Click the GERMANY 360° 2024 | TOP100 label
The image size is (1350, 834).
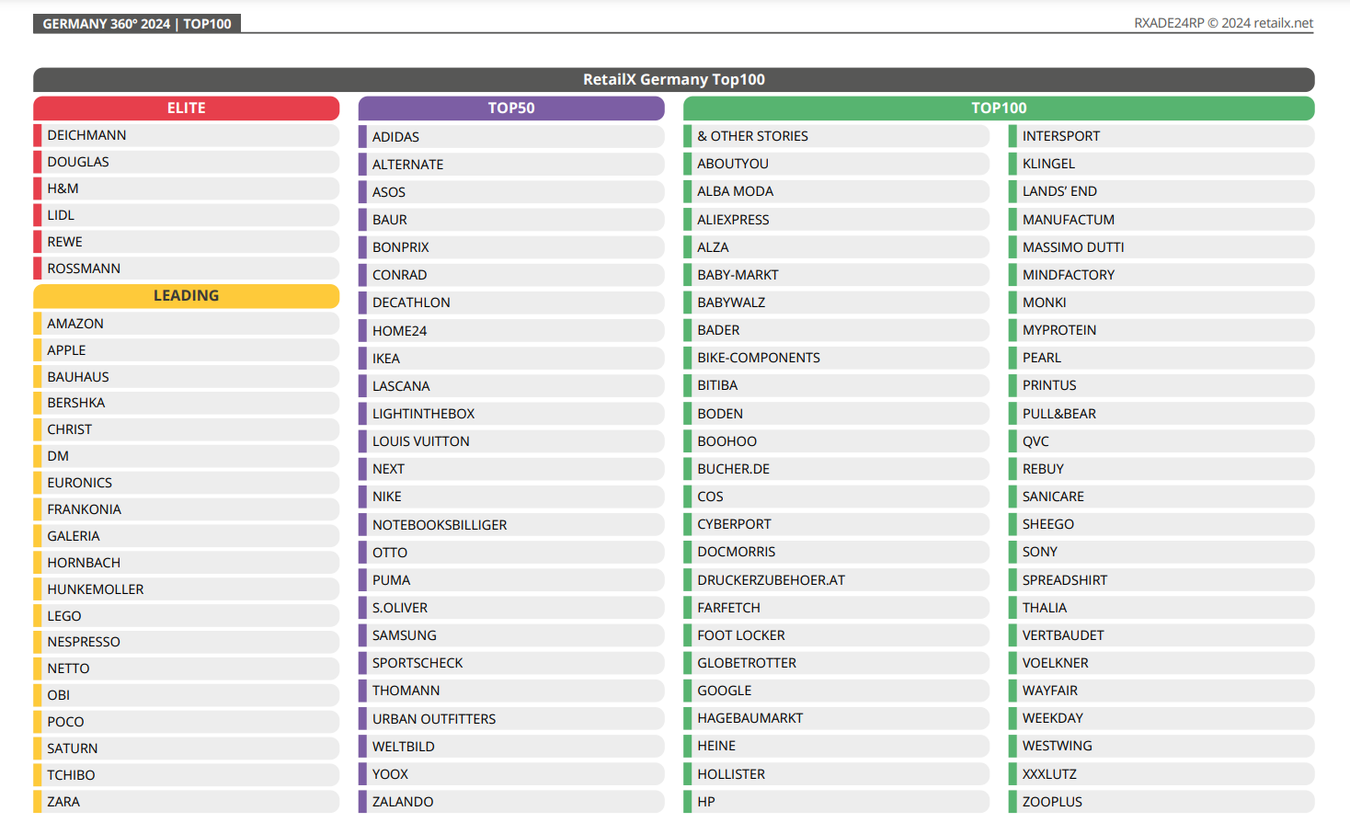(x=137, y=24)
